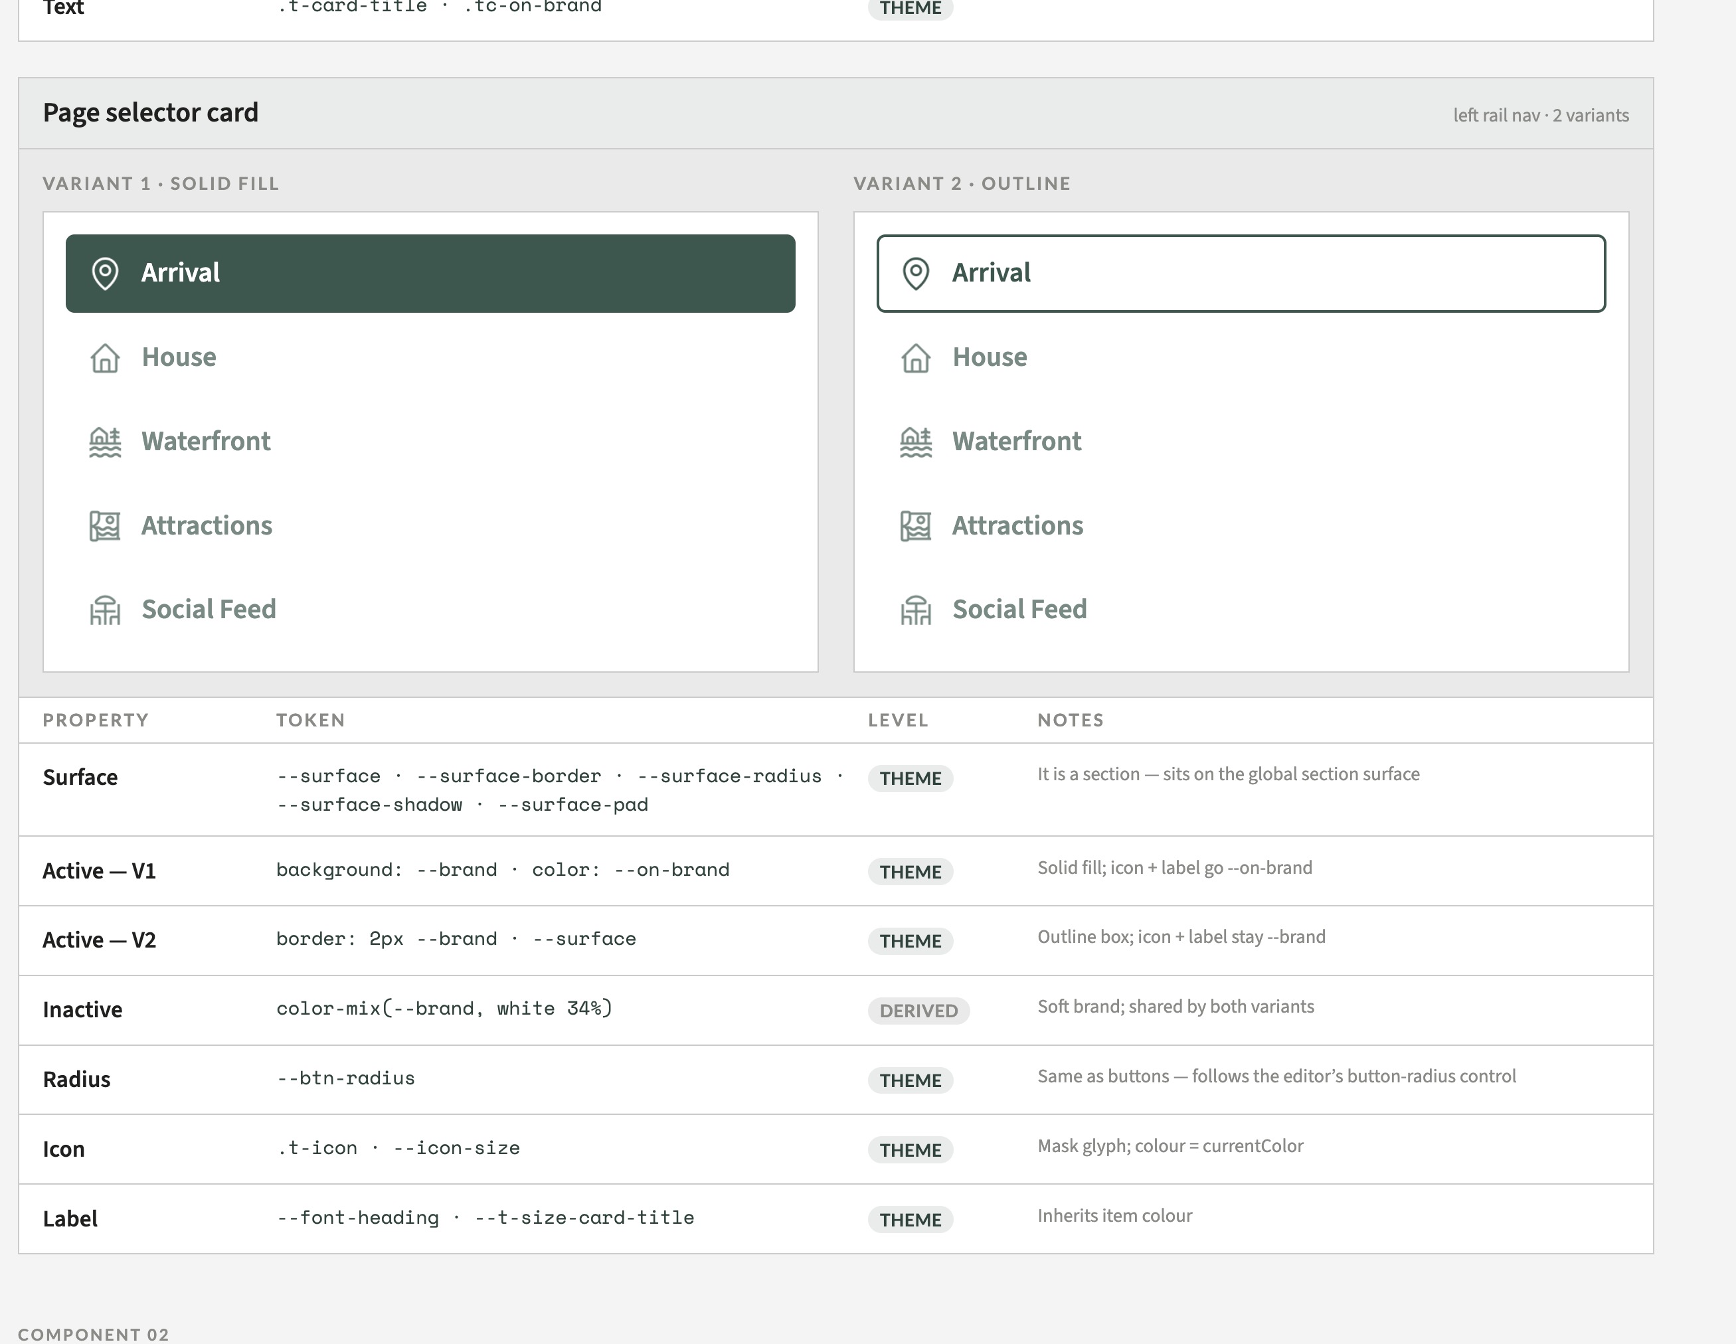Click the 'Solid fill; icon + label' note
Screen dimensions: 1736x1344
(1175, 868)
